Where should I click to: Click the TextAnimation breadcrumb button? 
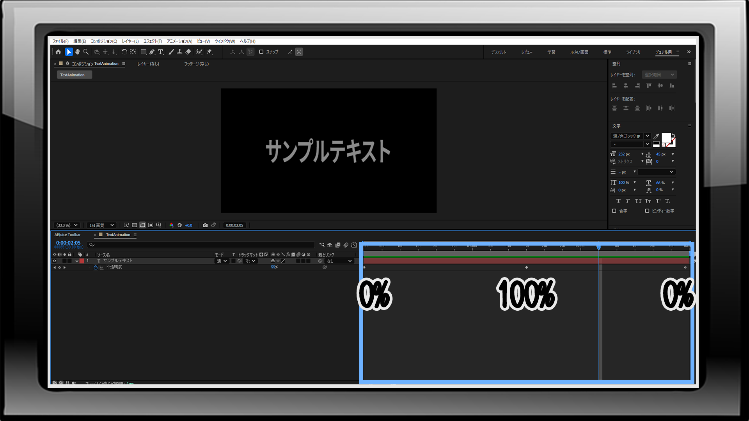click(74, 75)
